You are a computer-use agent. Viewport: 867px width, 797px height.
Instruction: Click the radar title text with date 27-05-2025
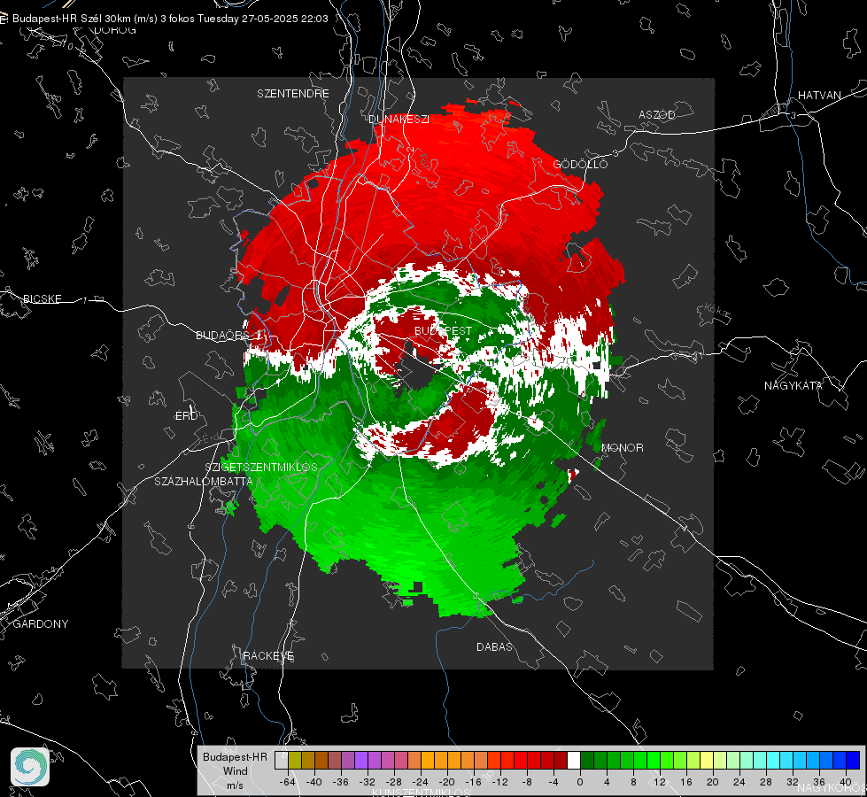coord(170,19)
